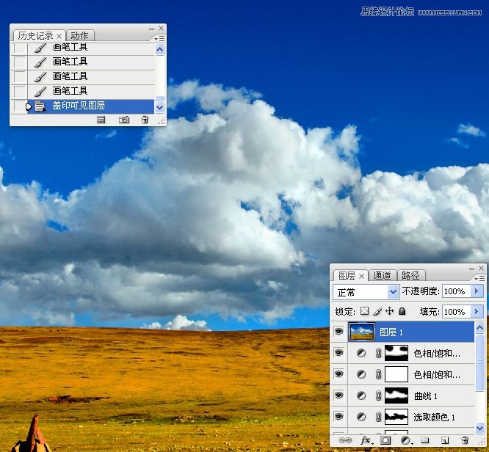The image size is (489, 452).
Task: Close the 历史记录 tab with its x
Action: pos(59,36)
